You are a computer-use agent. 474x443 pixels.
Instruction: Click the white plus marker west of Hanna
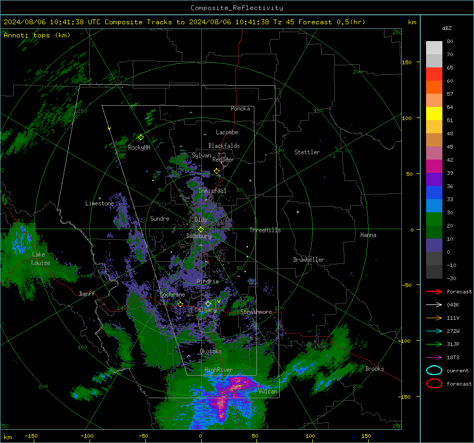(298, 212)
